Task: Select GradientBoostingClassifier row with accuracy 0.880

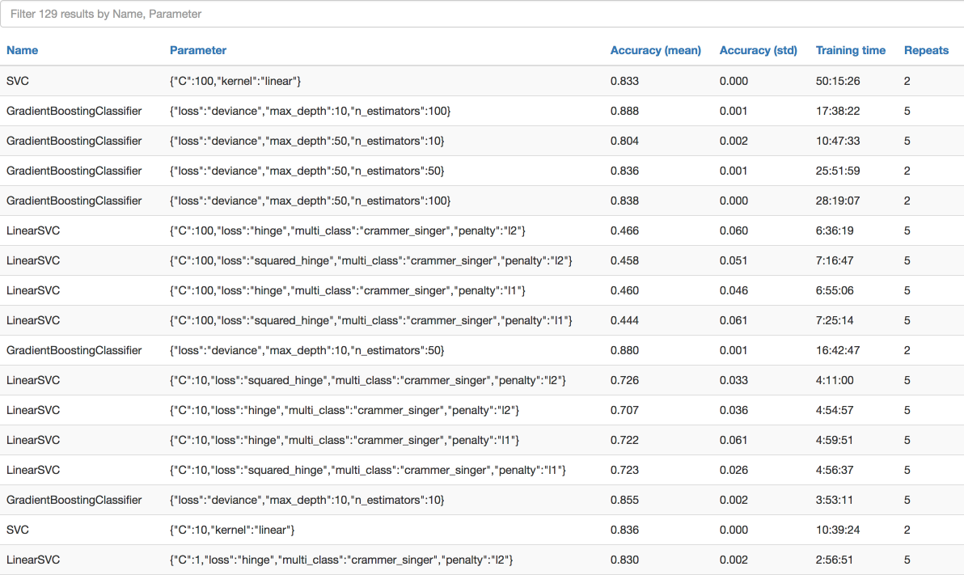Action: (482, 350)
